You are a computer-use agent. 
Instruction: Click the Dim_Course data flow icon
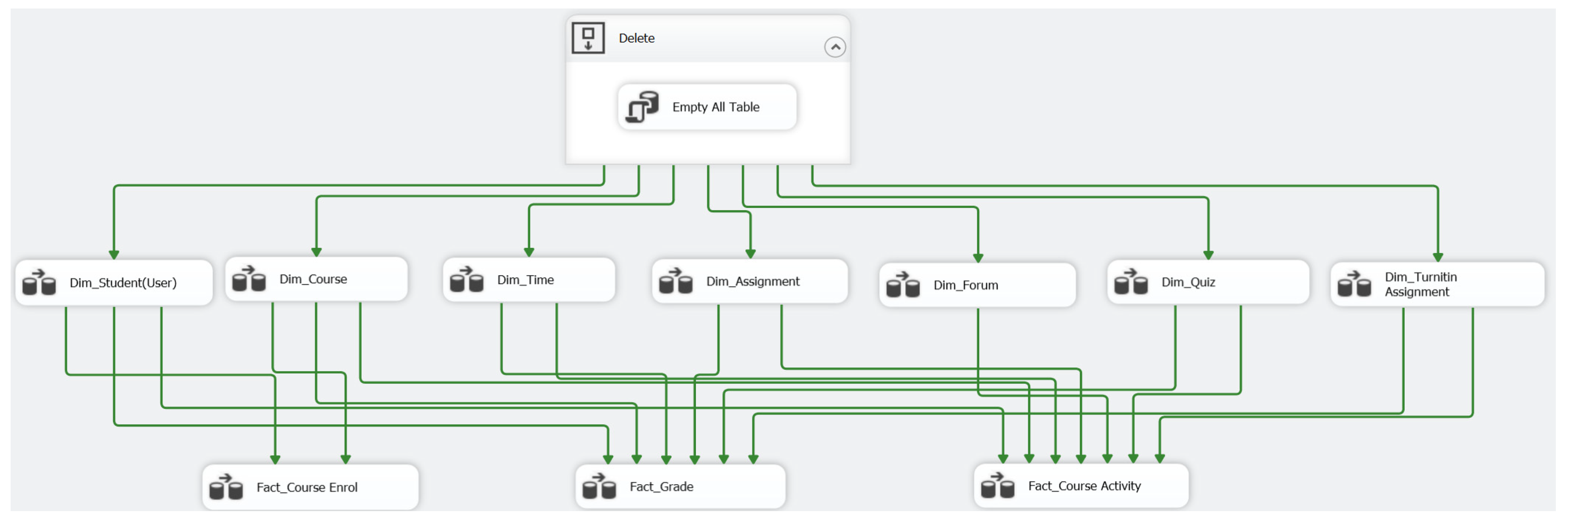tap(249, 279)
